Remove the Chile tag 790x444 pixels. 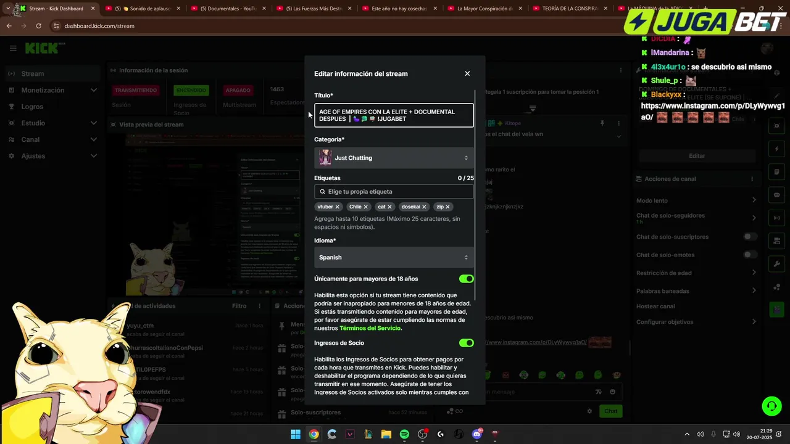click(365, 207)
